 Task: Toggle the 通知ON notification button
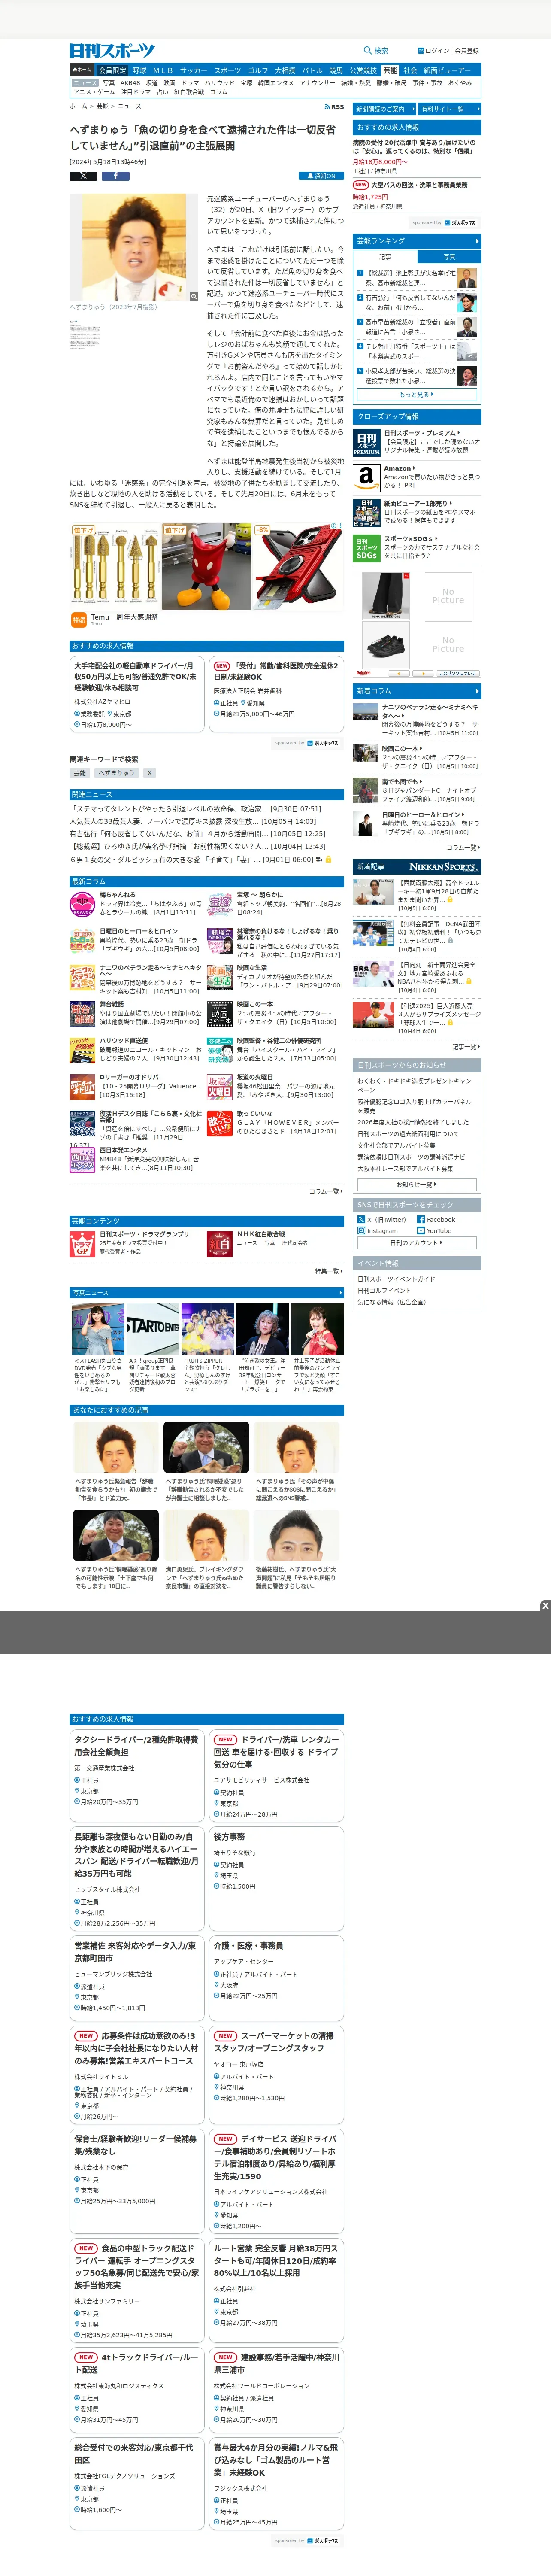[x=321, y=176]
